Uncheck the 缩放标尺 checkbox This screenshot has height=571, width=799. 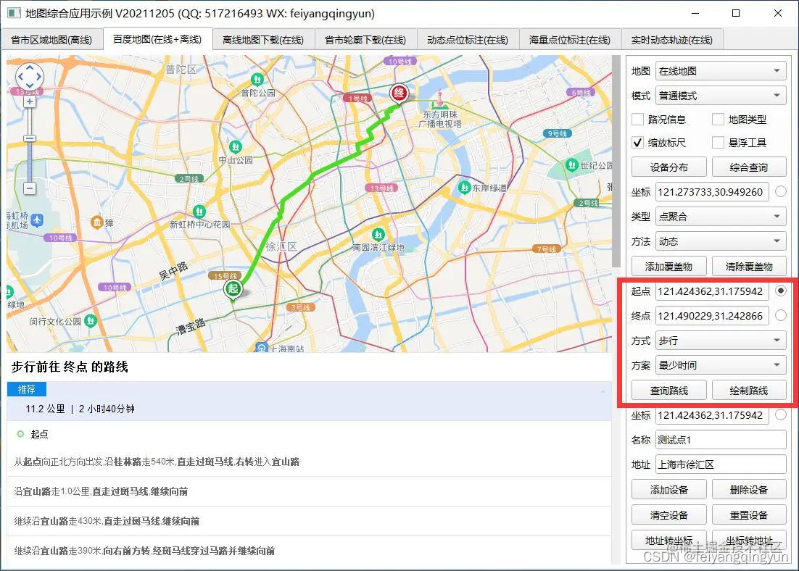[637, 143]
